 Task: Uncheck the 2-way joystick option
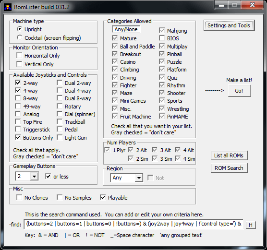(18, 83)
